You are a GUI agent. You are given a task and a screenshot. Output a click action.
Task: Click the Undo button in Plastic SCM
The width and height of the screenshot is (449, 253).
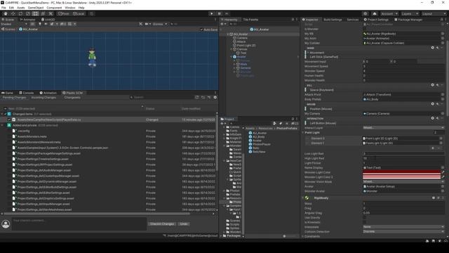[184, 223]
